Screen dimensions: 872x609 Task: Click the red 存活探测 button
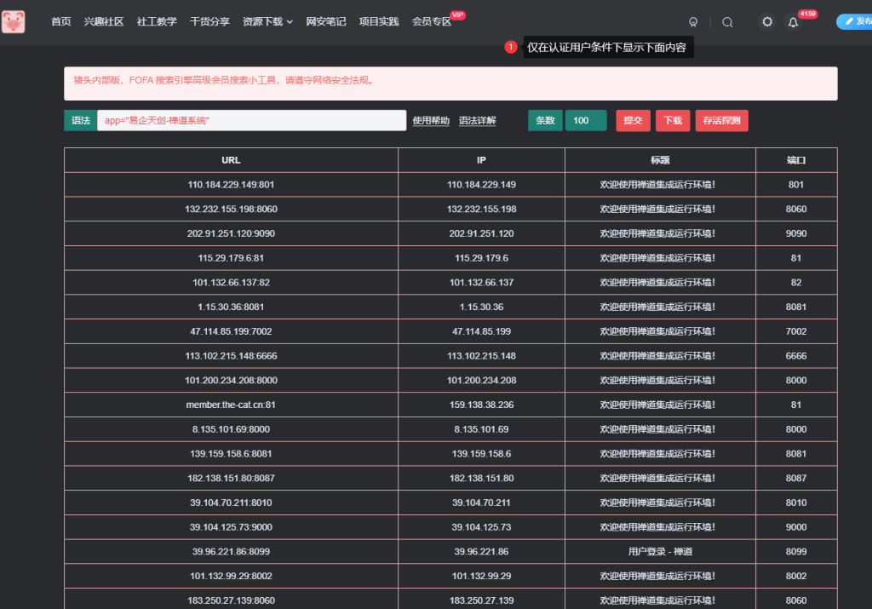pos(721,120)
